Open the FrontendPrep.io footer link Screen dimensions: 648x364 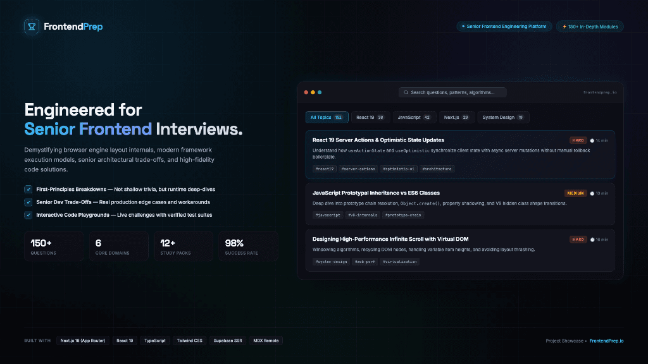pos(606,341)
